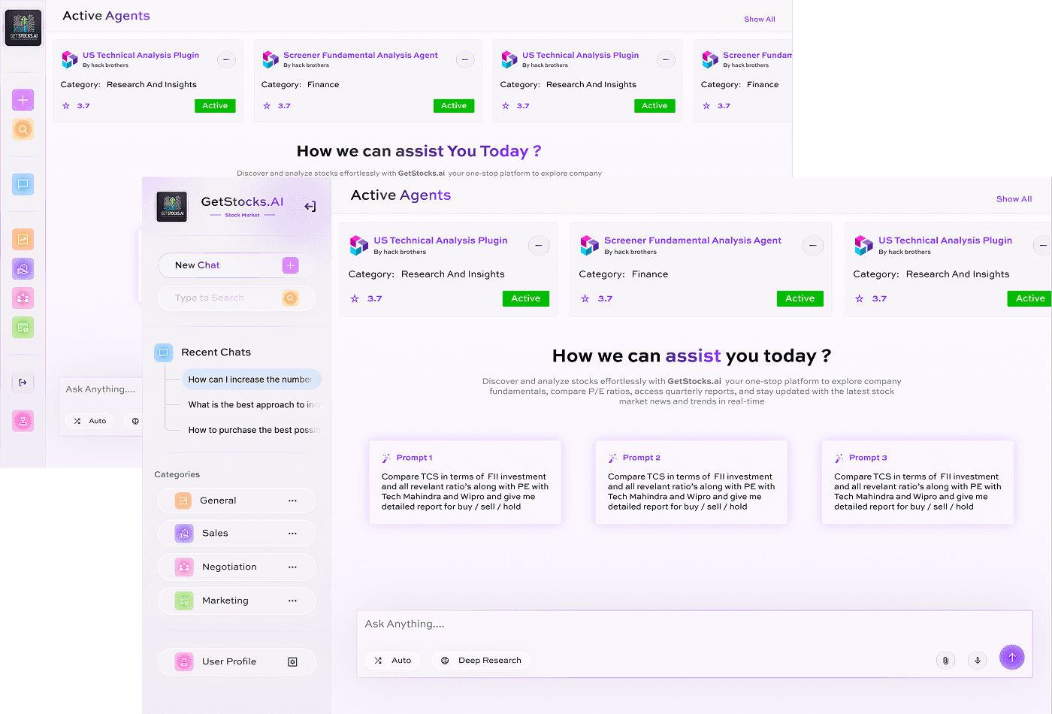Viewport: 1052px width, 714px height.
Task: Click the 'Recent Chats' heading text
Action: (216, 352)
